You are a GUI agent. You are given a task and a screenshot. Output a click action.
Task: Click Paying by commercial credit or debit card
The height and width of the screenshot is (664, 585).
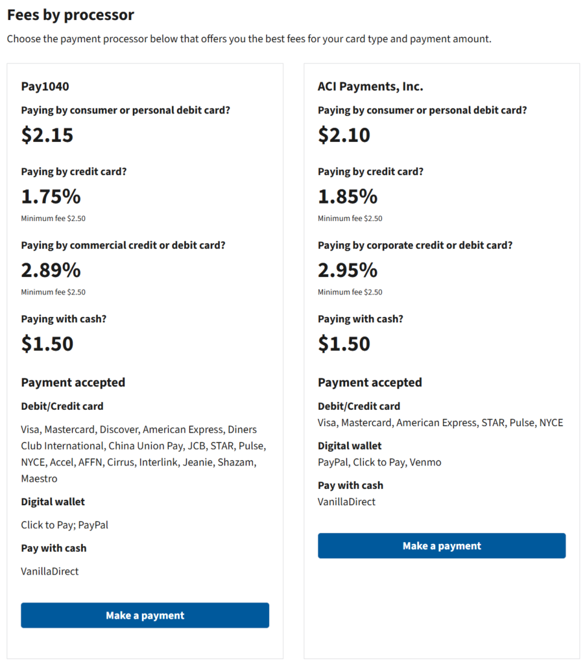[123, 246]
